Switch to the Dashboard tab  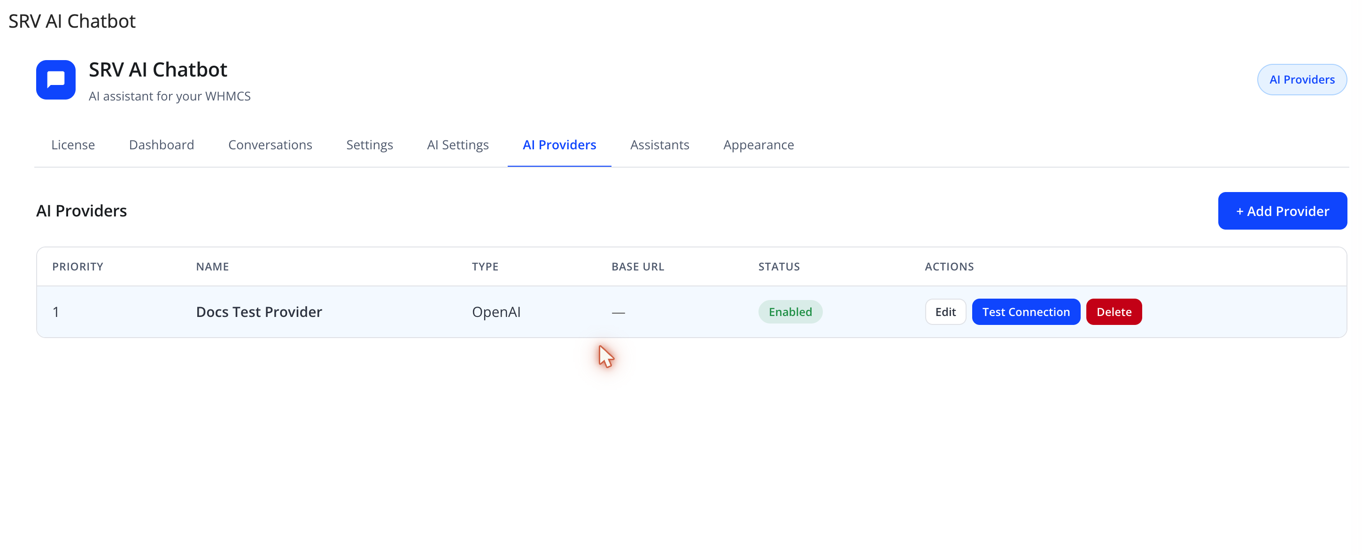(161, 145)
